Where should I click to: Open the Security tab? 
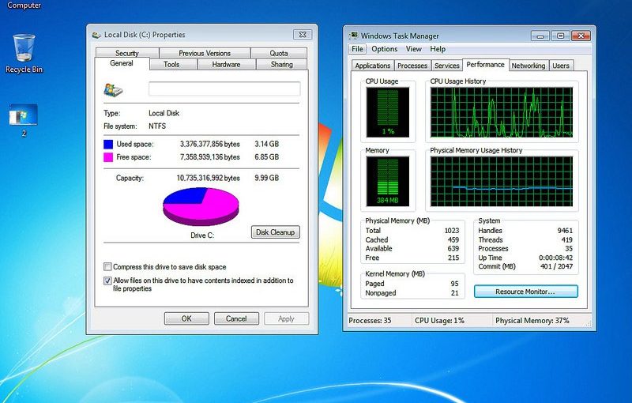(127, 53)
